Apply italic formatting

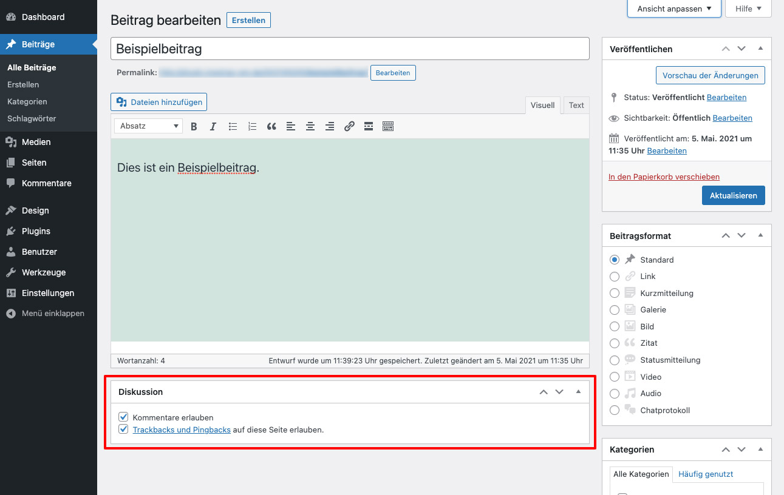coord(213,126)
